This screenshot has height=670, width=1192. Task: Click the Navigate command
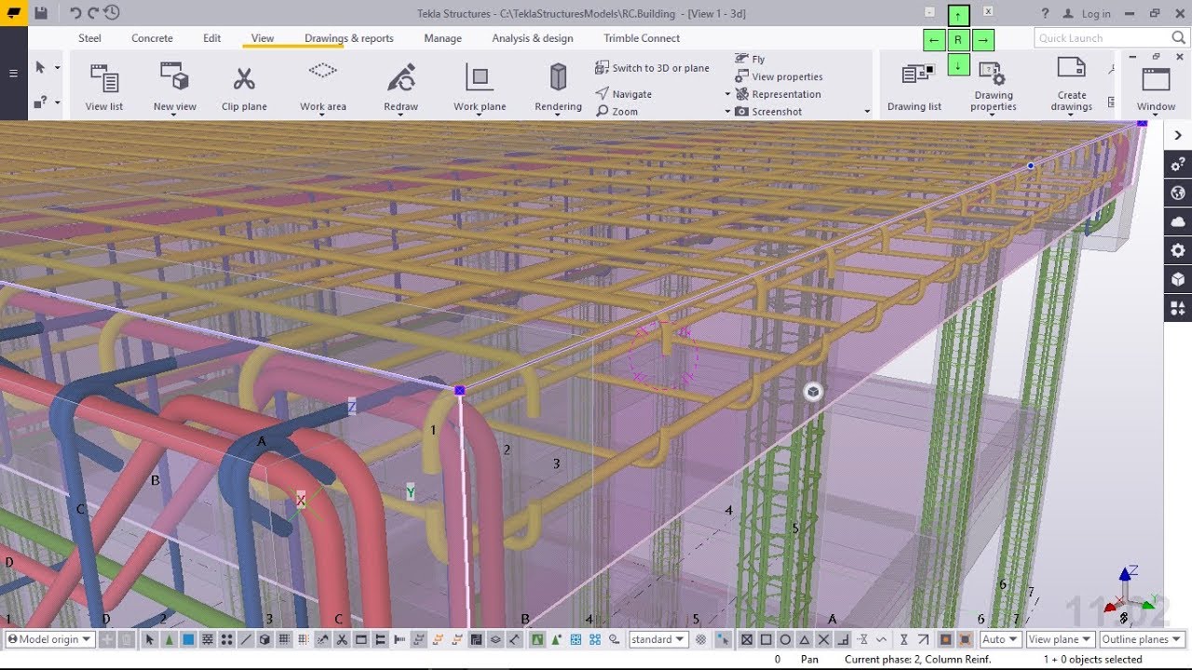pyautogui.click(x=623, y=94)
